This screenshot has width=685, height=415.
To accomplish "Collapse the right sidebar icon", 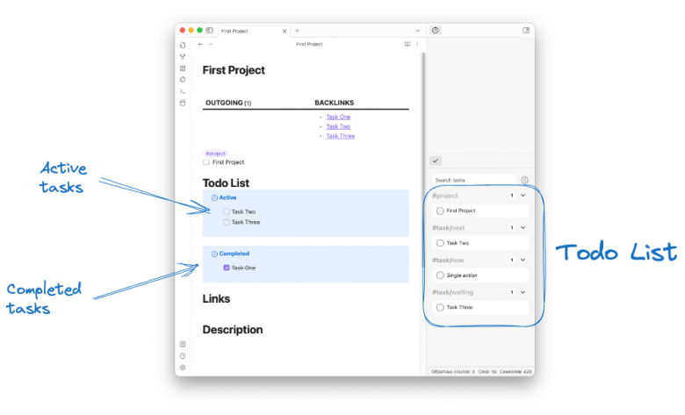I will pos(526,31).
